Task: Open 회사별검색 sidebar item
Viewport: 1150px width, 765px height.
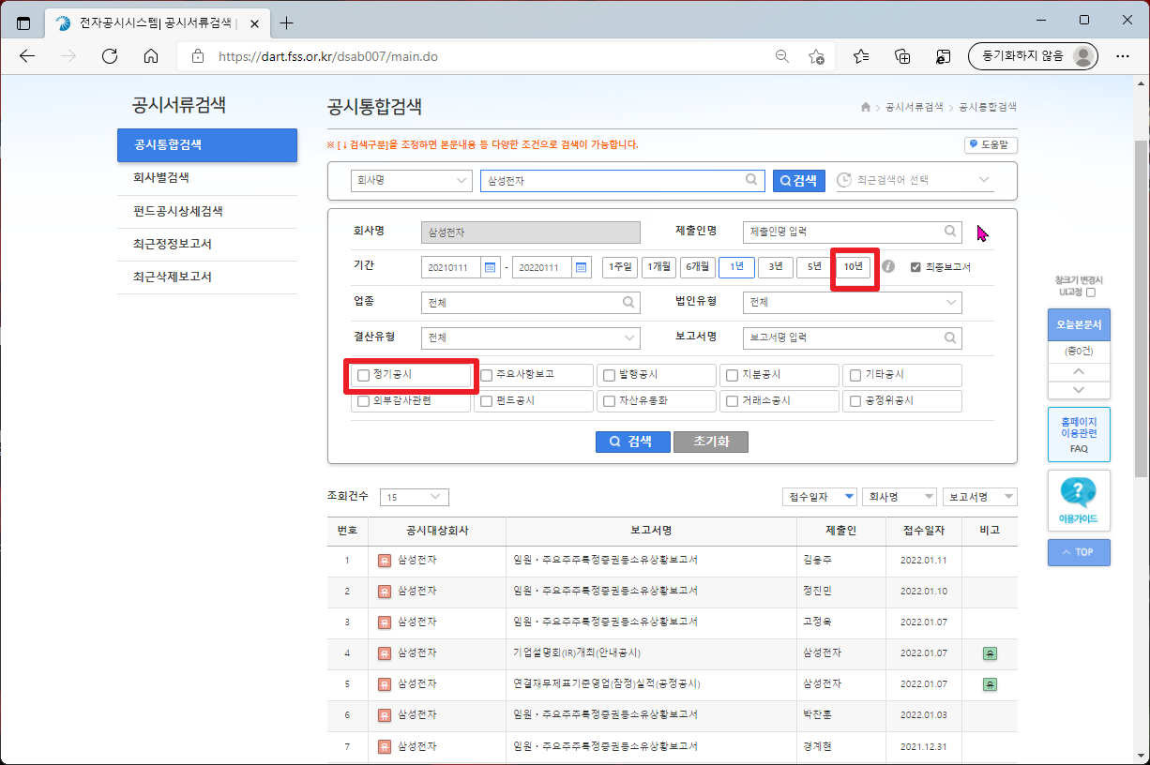Action: (207, 178)
